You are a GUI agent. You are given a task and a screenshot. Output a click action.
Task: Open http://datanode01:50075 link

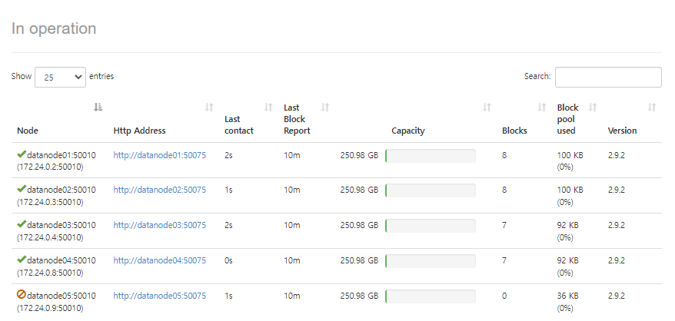pos(160,155)
